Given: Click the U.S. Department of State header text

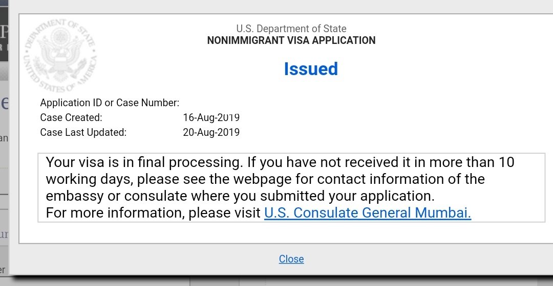Looking at the screenshot, I should (291, 29).
